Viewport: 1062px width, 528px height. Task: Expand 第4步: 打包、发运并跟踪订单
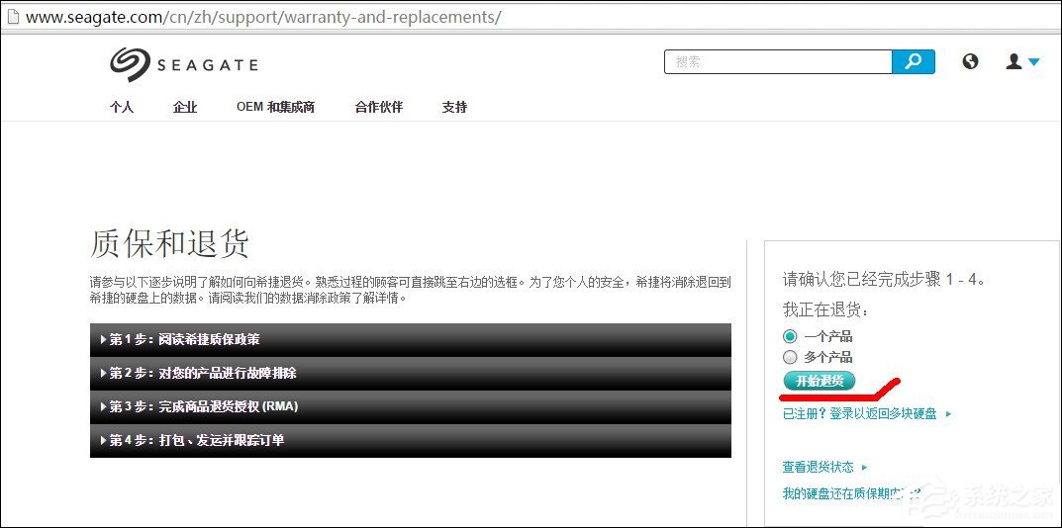(410, 440)
